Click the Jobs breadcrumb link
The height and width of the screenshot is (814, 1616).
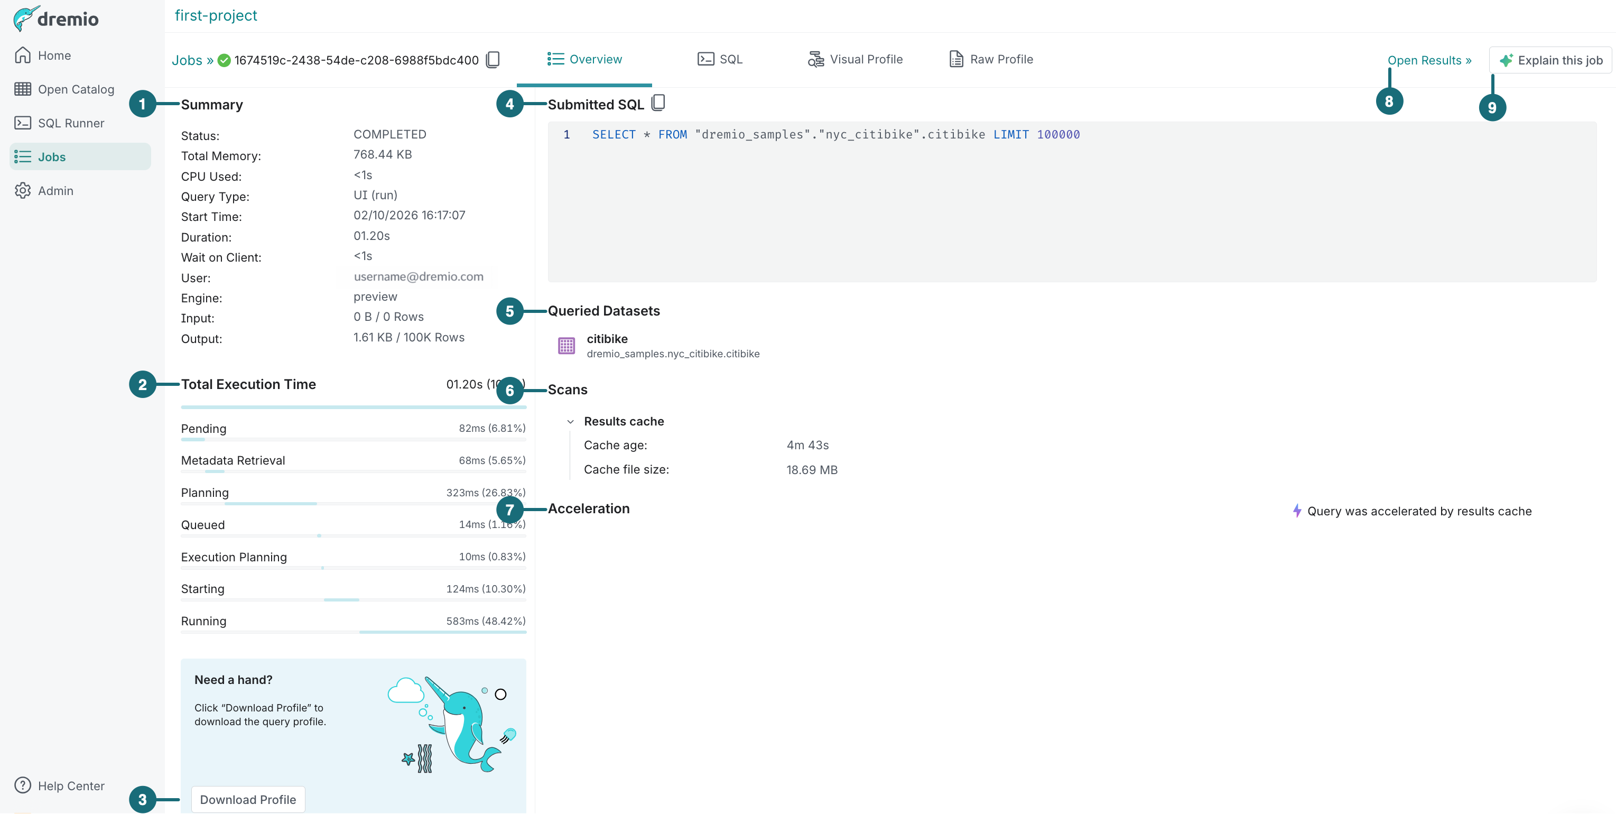(x=187, y=60)
